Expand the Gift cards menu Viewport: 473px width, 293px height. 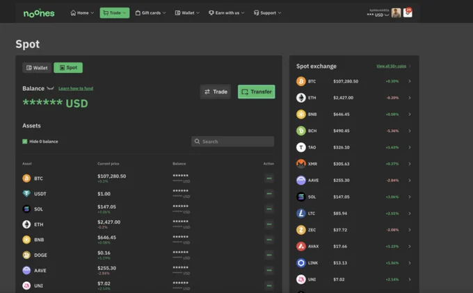pyautogui.click(x=150, y=13)
